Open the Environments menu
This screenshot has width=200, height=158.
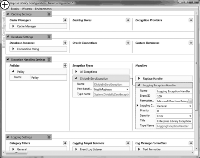pos(43,9)
